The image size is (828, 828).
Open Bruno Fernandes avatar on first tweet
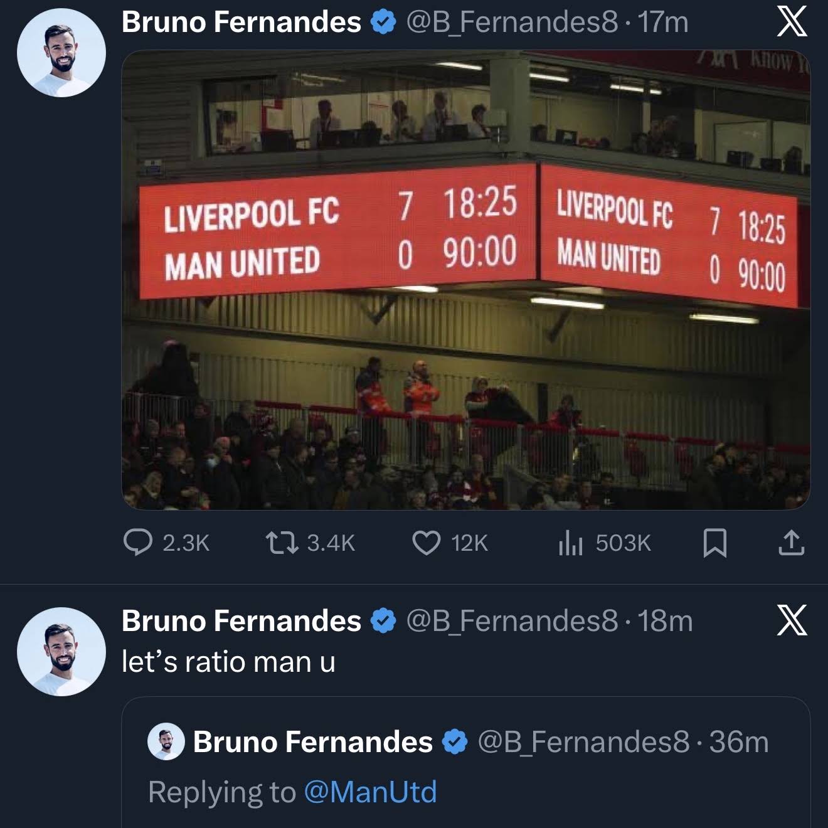pos(61,53)
